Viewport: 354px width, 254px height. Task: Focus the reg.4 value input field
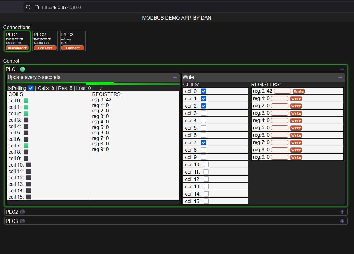pyautogui.click(x=280, y=120)
